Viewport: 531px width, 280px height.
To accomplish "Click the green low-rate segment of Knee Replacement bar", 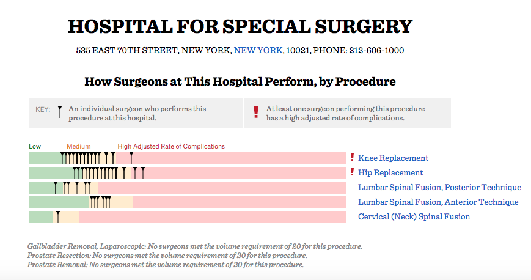I will pos(44,158).
